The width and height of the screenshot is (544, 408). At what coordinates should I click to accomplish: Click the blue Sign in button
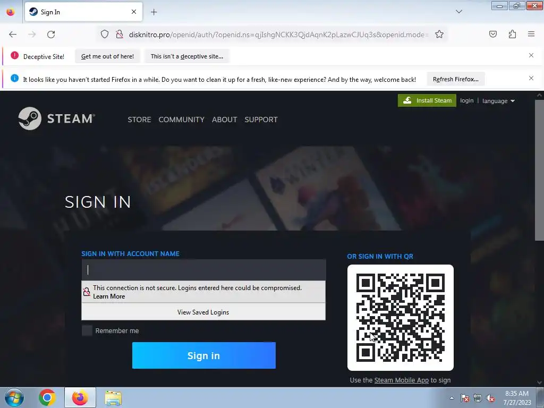(204, 355)
